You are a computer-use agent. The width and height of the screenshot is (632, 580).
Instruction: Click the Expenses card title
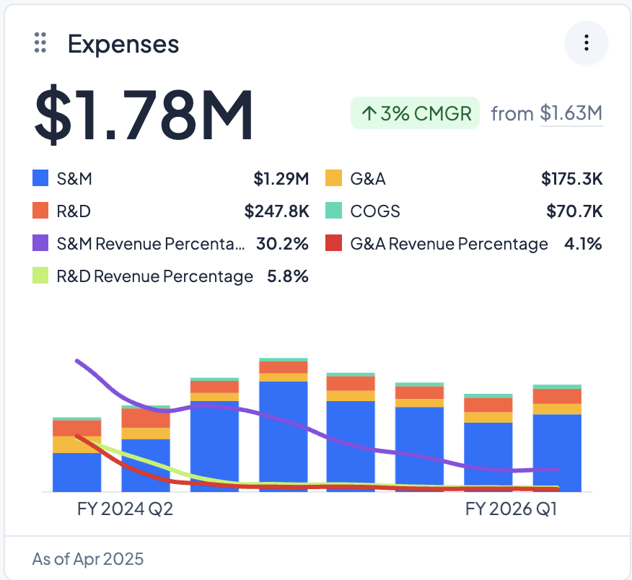[123, 44]
